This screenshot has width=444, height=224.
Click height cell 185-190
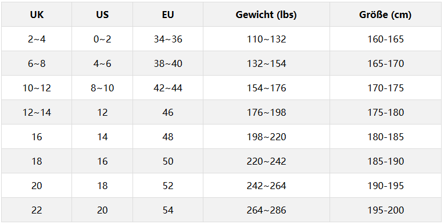pyautogui.click(x=385, y=161)
